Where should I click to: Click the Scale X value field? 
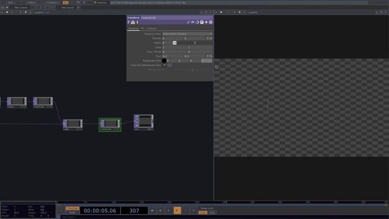[174, 47]
